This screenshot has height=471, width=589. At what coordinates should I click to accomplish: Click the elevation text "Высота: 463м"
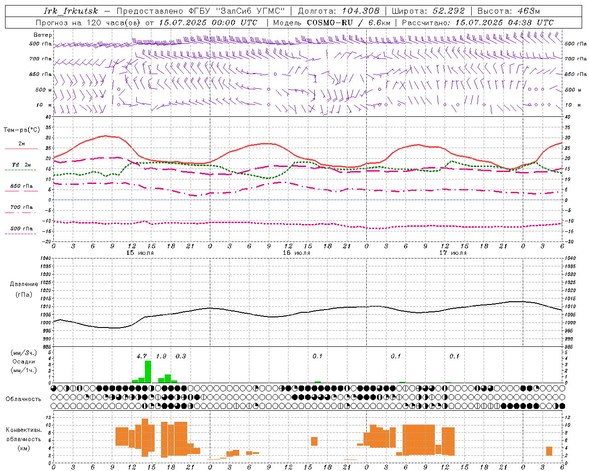pos(508,11)
